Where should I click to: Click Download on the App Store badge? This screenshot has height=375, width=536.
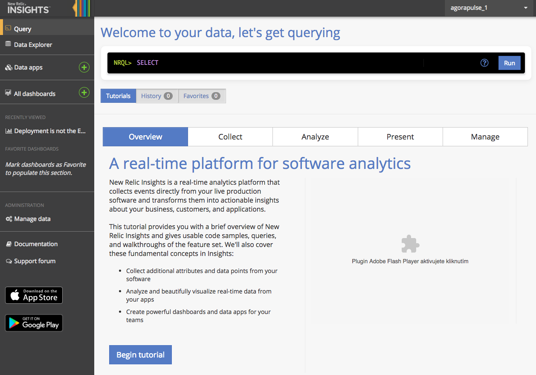coord(34,295)
